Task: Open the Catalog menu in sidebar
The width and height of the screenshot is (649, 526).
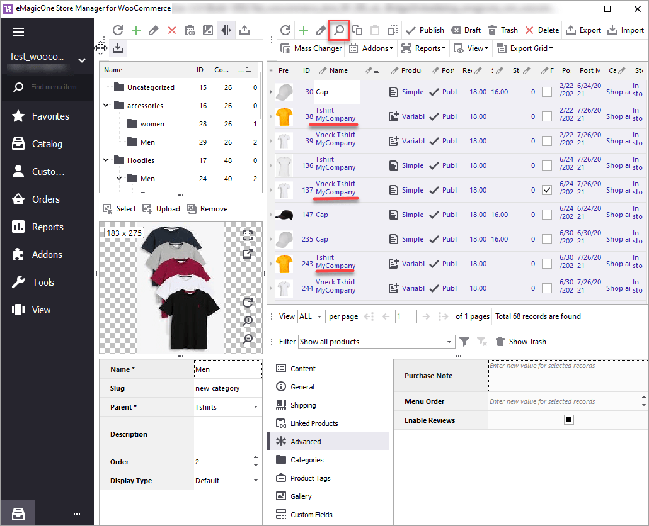Action: (x=47, y=144)
